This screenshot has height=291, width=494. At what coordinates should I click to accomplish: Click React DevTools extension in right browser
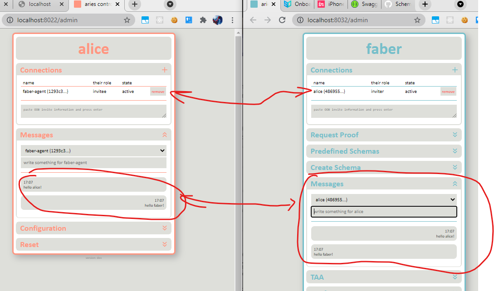click(450, 20)
